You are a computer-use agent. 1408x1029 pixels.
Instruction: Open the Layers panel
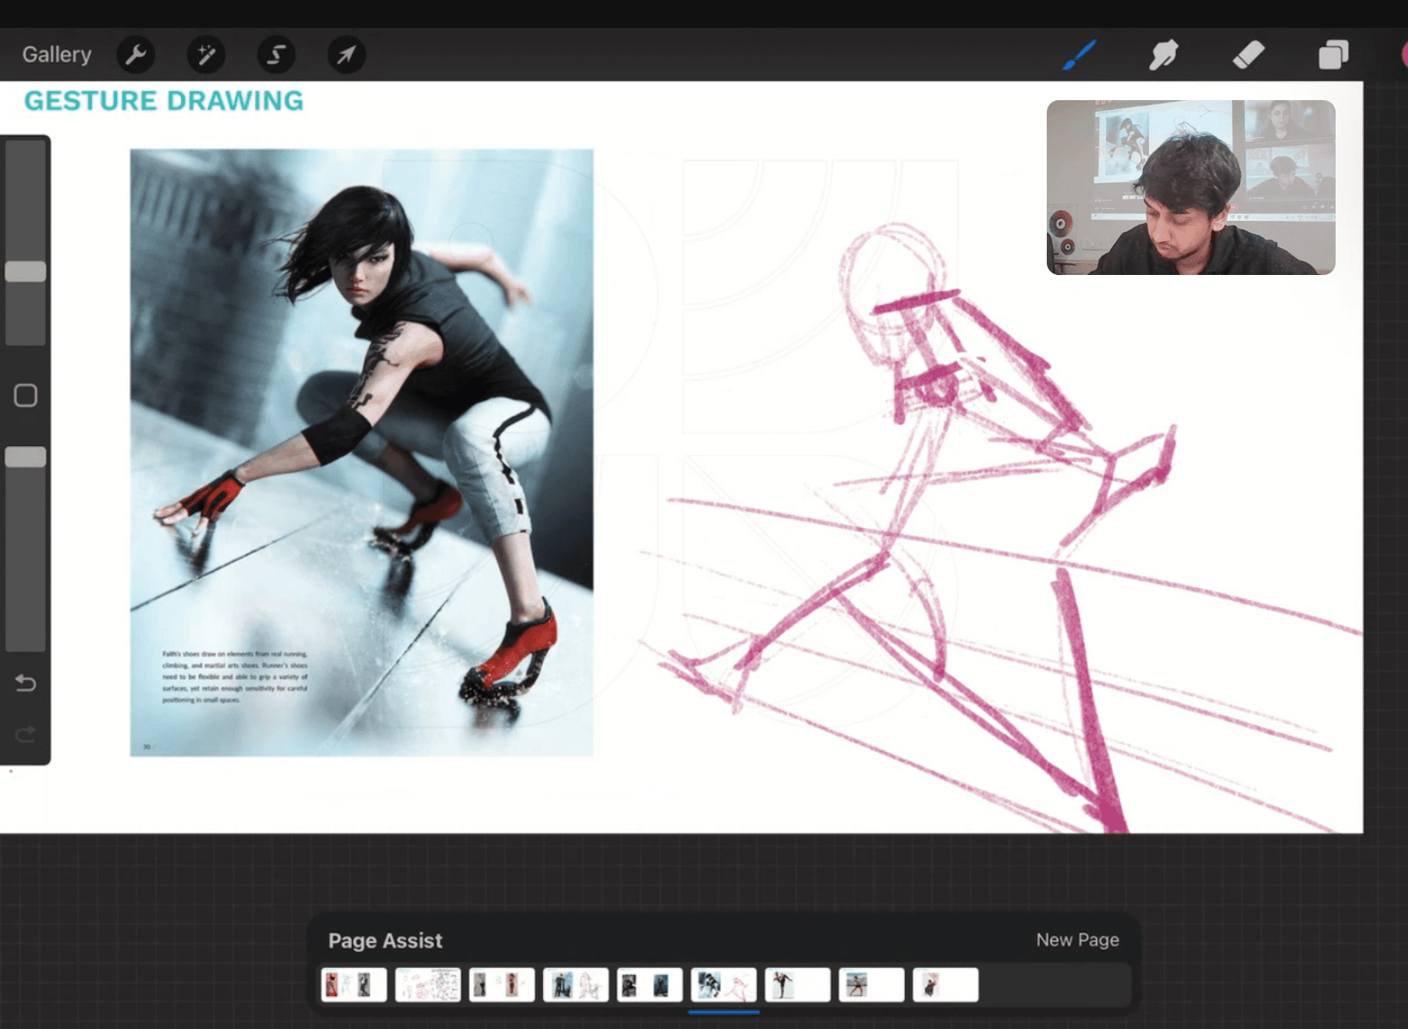click(1333, 55)
